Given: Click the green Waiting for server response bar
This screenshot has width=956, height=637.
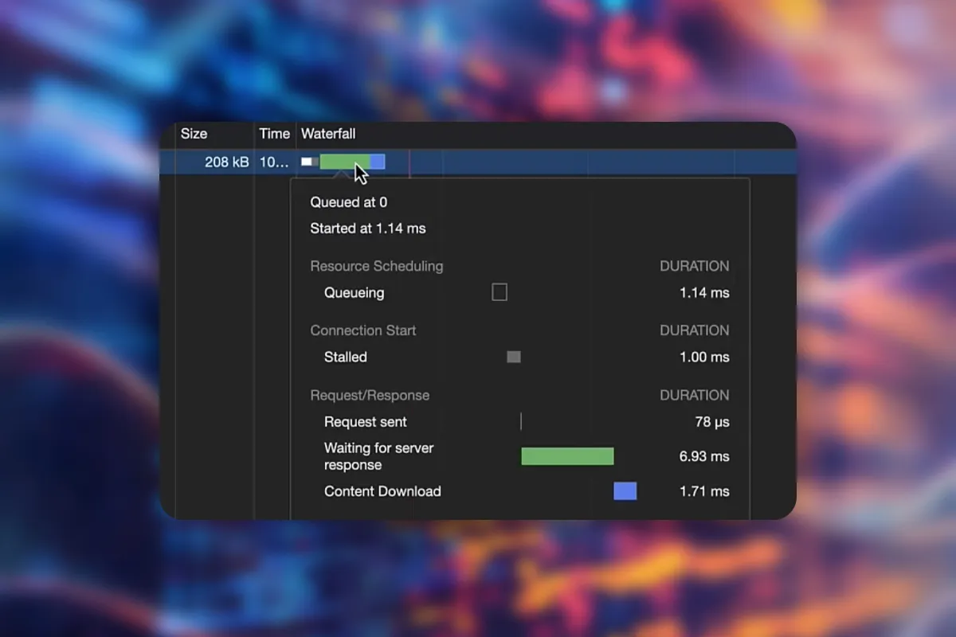Looking at the screenshot, I should (567, 456).
